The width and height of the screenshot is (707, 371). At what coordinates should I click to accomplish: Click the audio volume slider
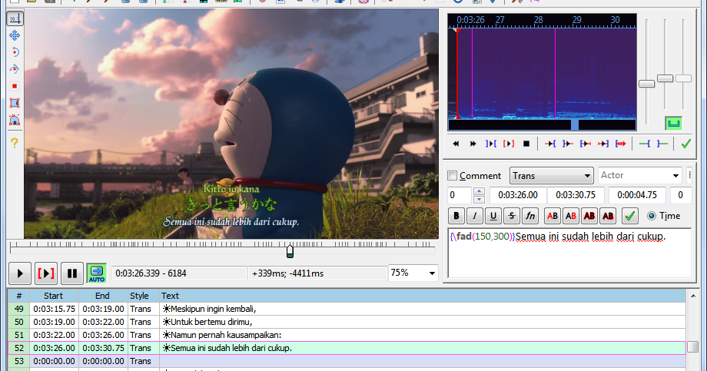pyautogui.click(x=683, y=78)
